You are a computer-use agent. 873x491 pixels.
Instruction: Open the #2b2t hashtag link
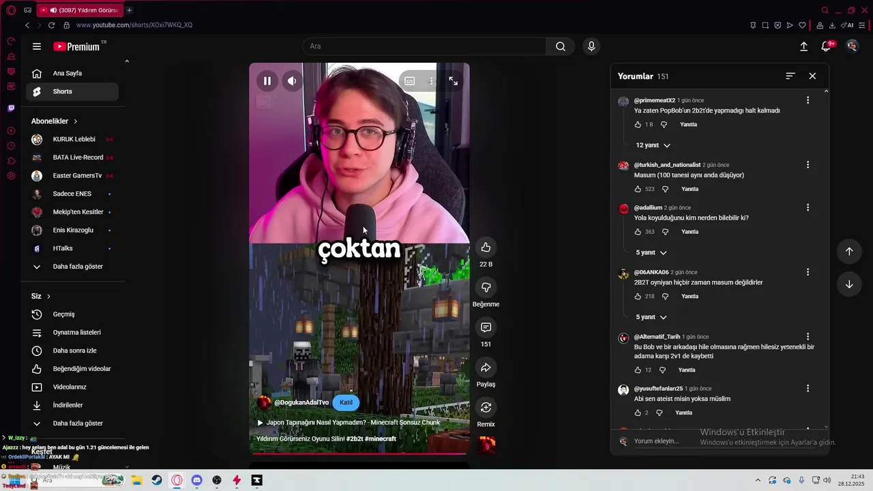354,439
